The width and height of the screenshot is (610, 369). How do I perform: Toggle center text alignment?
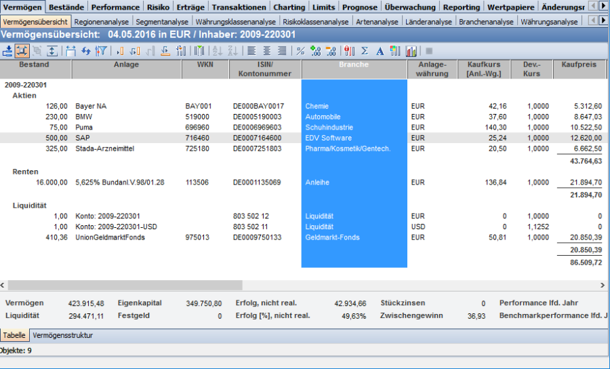pyautogui.click(x=266, y=51)
